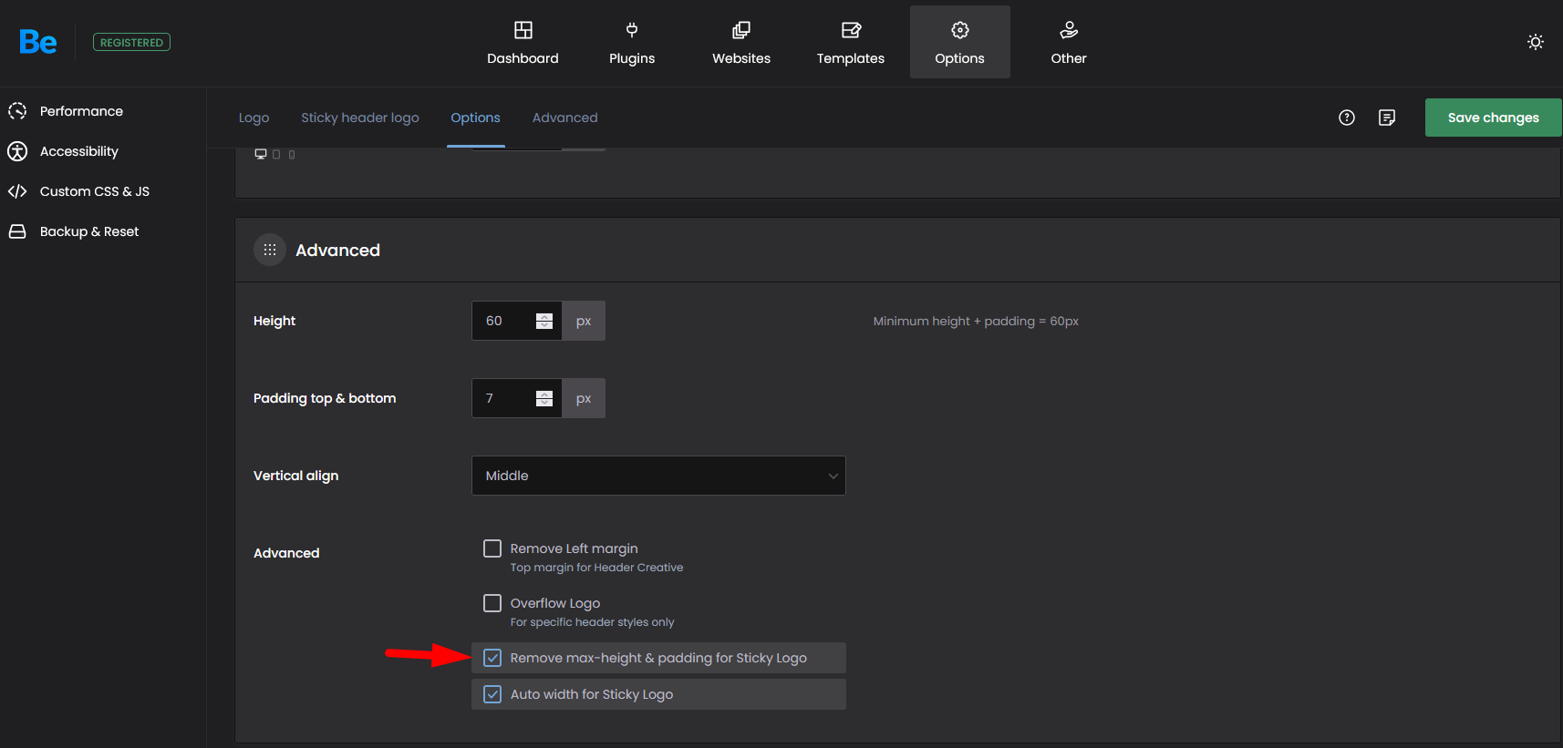Enable Remove Left margin checkbox
Image resolution: width=1563 pixels, height=748 pixels.
pos(492,548)
